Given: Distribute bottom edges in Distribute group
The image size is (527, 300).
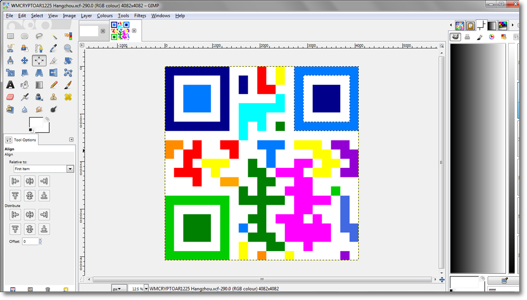Looking at the screenshot, I should click(44, 229).
